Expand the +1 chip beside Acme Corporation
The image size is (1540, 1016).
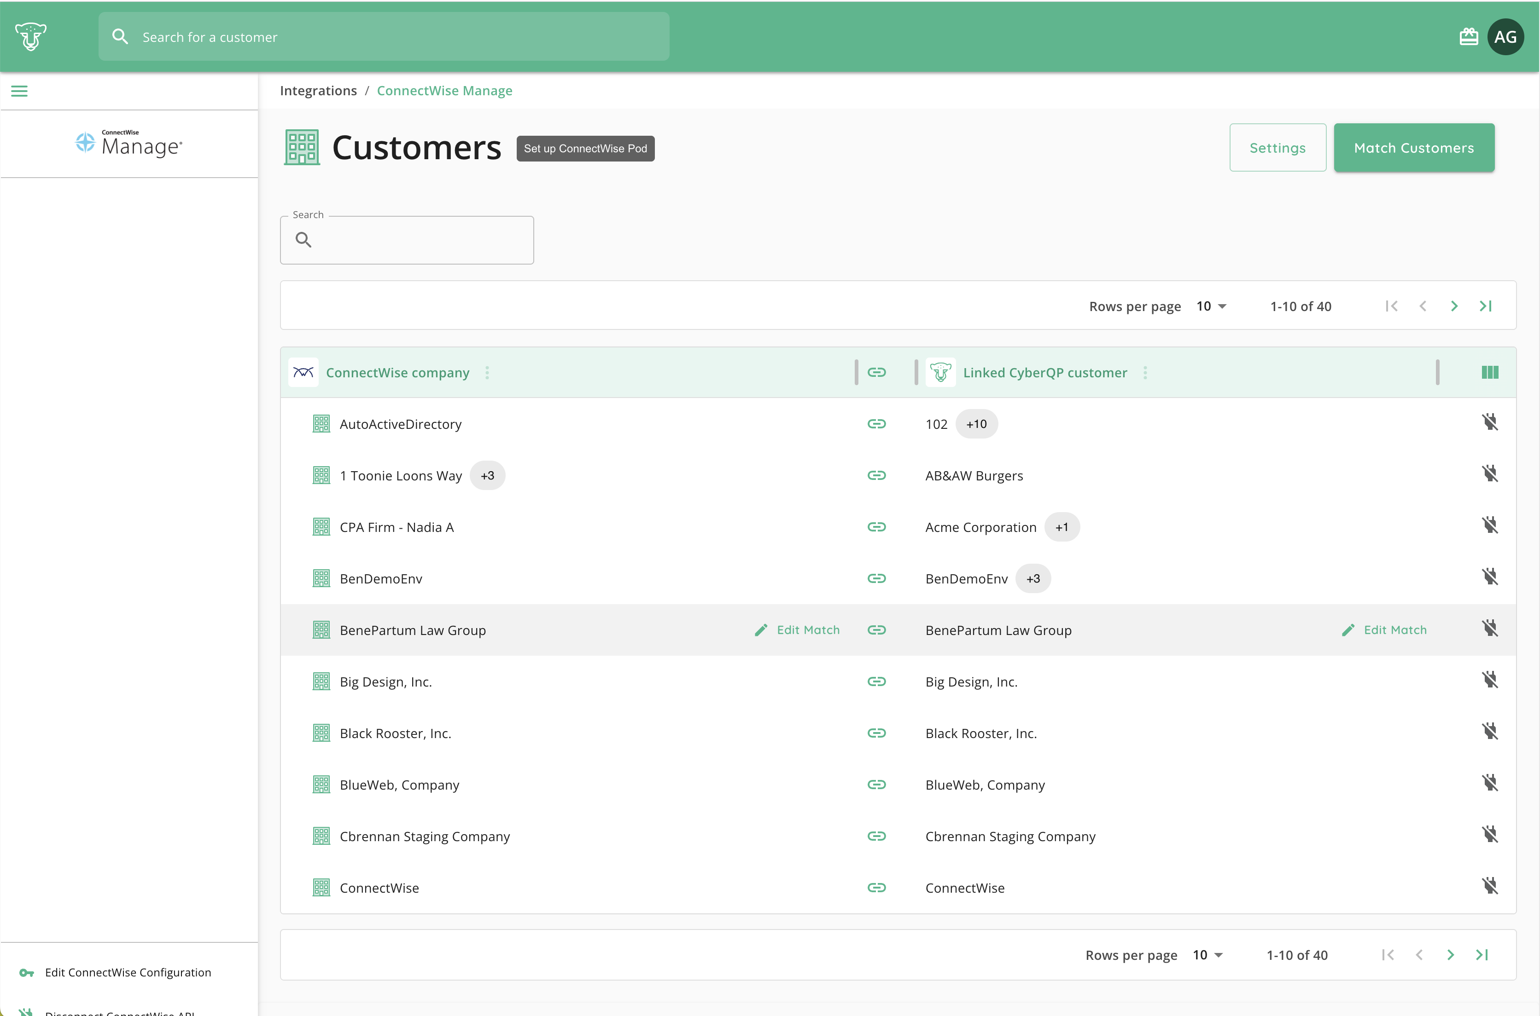(x=1062, y=527)
